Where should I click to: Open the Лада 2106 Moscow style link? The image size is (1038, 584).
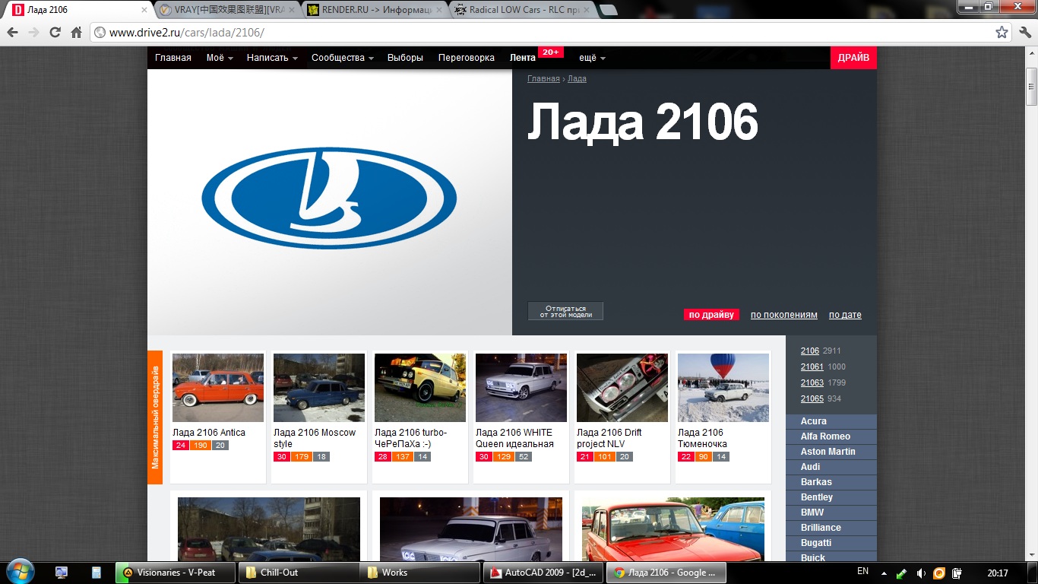[315, 438]
